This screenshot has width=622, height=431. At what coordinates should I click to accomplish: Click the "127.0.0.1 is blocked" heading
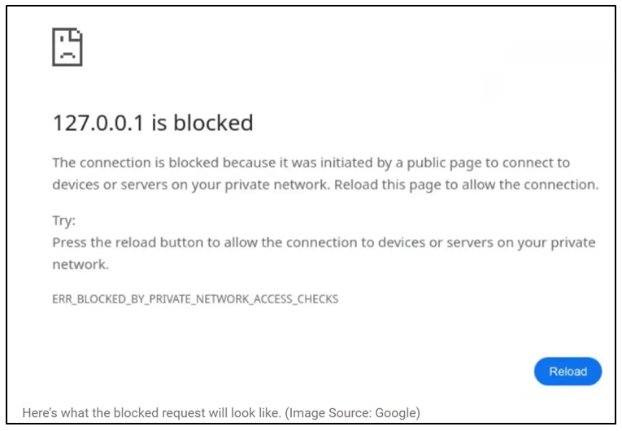tap(153, 123)
